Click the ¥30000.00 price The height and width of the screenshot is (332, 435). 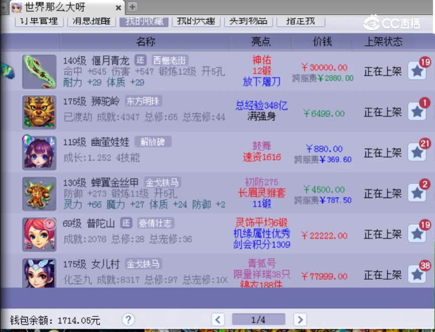pyautogui.click(x=324, y=67)
